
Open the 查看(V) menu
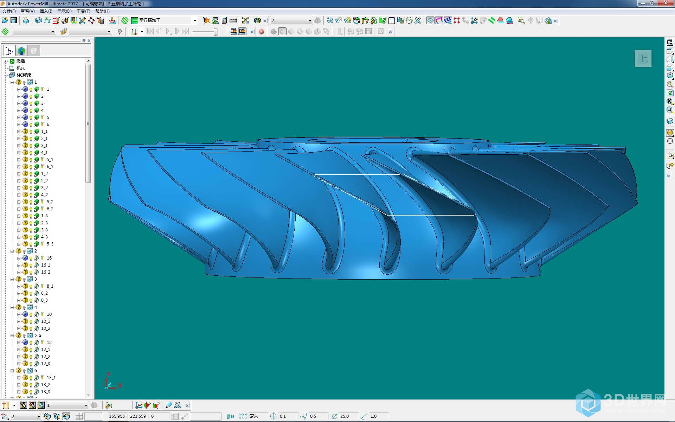(x=27, y=11)
